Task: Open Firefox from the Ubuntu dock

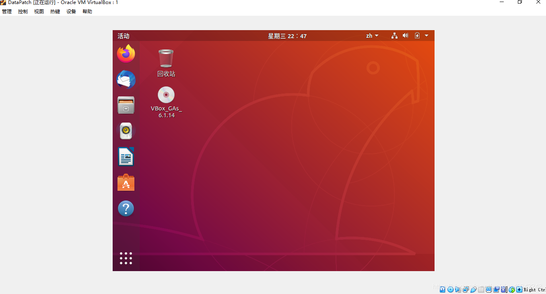Action: tap(126, 53)
